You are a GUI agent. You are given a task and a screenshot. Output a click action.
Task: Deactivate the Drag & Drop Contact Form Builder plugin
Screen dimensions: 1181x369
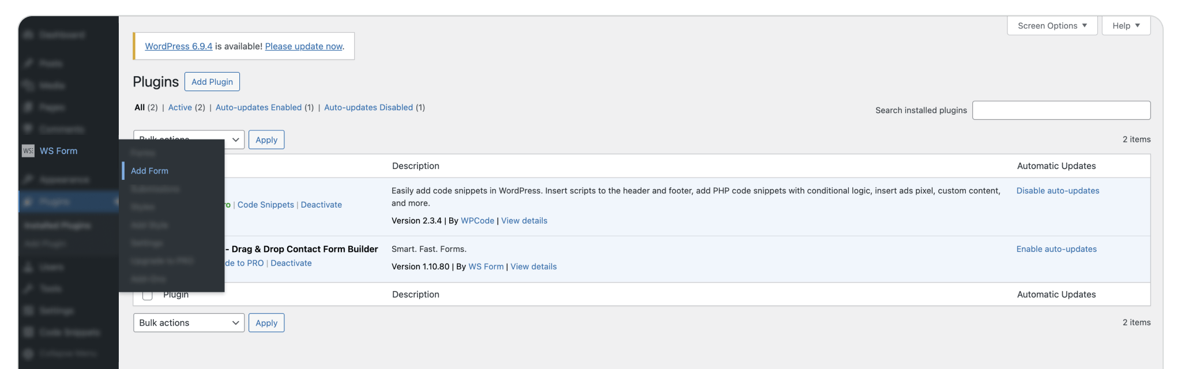[x=291, y=263]
